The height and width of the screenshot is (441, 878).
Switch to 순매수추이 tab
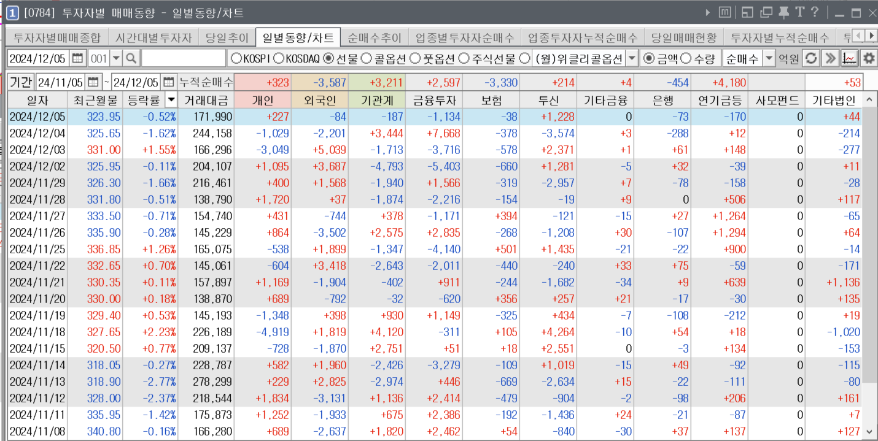374,38
